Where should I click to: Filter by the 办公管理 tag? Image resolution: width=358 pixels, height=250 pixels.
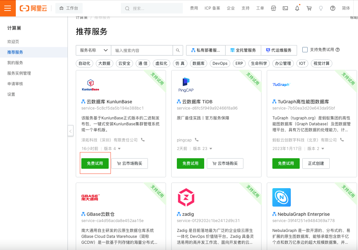pos(283,63)
